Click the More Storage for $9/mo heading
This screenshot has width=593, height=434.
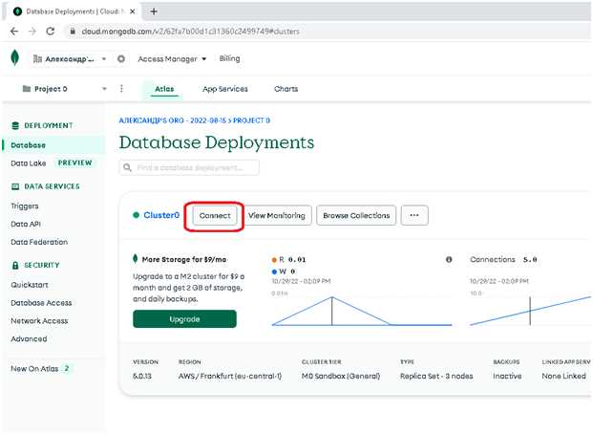pos(184,260)
